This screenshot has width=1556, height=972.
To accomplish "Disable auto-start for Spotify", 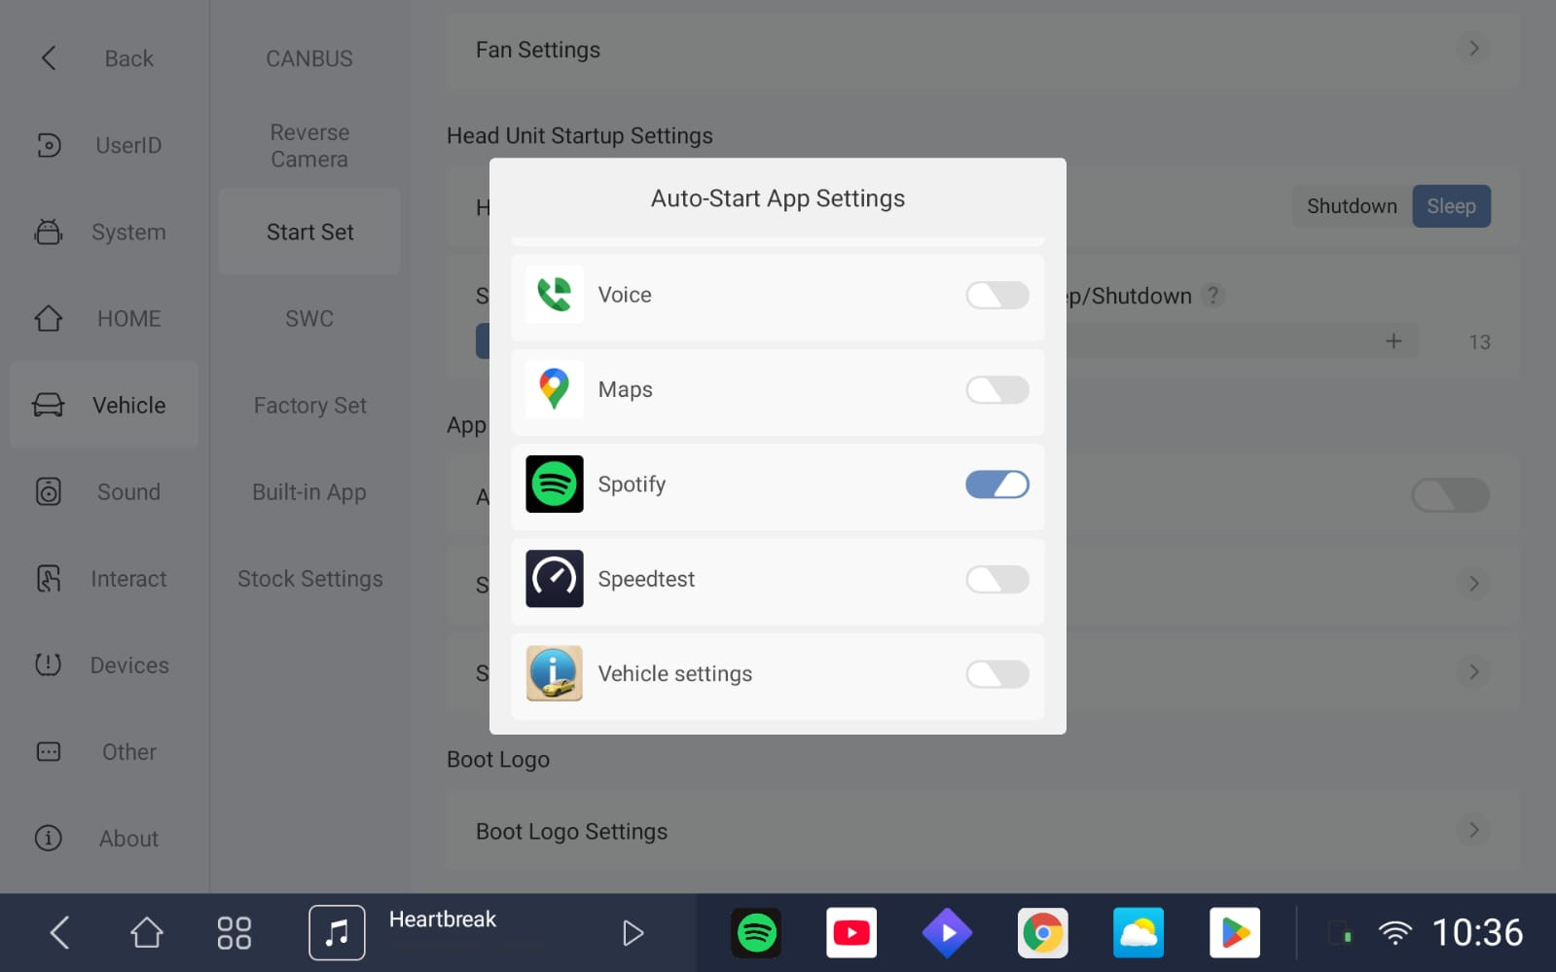I will point(997,484).
